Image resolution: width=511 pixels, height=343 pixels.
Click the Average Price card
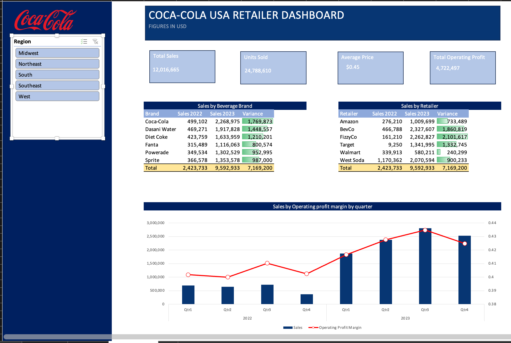click(x=370, y=68)
